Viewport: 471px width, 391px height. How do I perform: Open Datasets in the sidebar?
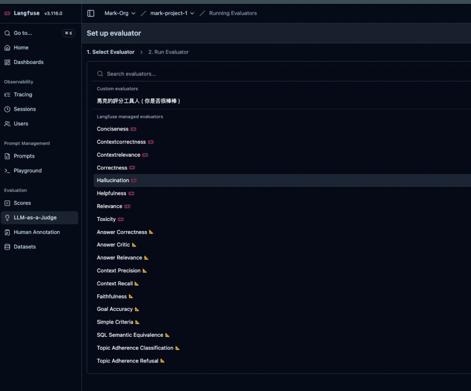pyautogui.click(x=40, y=247)
